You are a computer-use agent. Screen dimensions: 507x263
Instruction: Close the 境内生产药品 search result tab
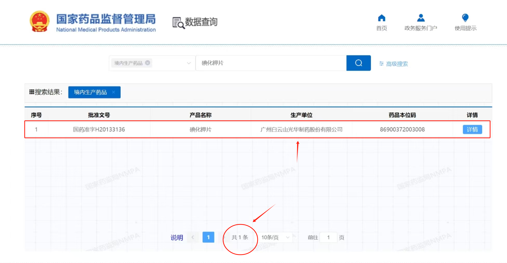click(114, 92)
